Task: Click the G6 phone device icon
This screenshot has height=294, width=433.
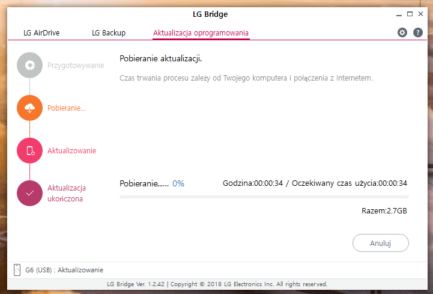Action: 17,270
